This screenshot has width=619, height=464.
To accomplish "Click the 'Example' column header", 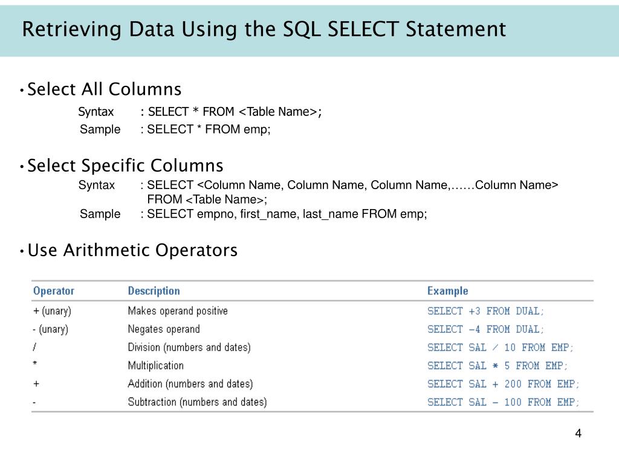I will coord(448,291).
